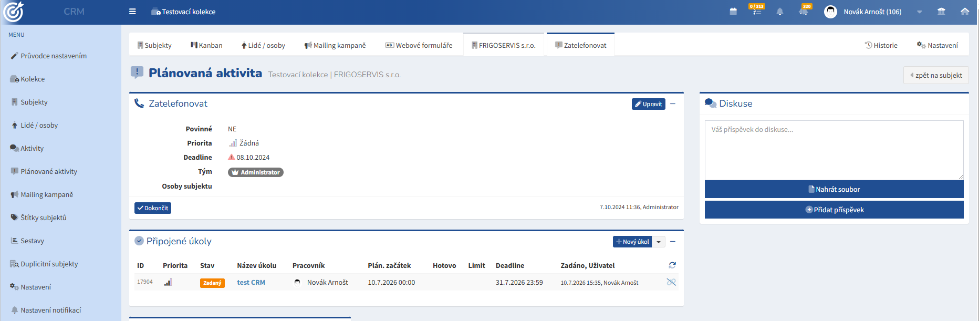The image size is (979, 321).
Task: Unlink task test CRM with broken-link icon
Action: point(671,282)
